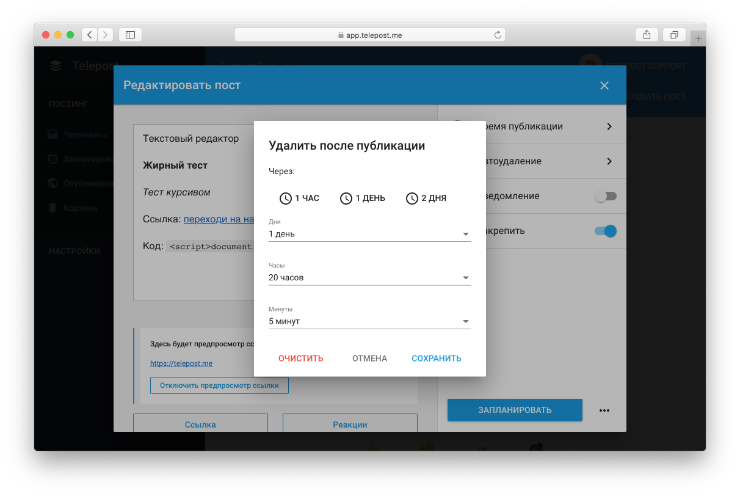Open Опубликованные via the globe icon
This screenshot has height=496, width=740.
coord(54,183)
